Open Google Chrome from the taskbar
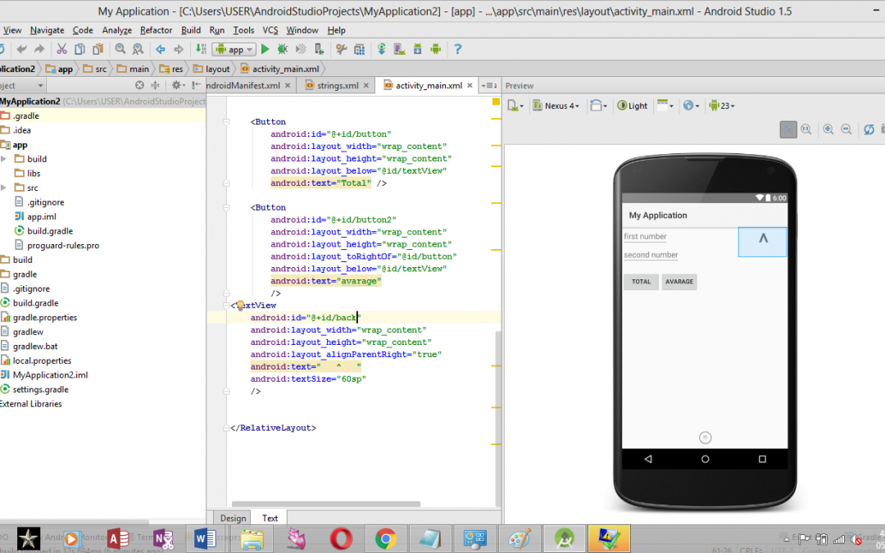Image resolution: width=885 pixels, height=553 pixels. (x=386, y=538)
